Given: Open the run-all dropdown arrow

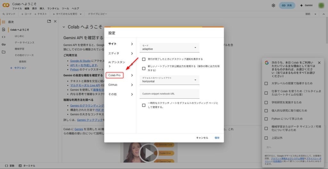Looking at the screenshot, I should click(81, 14).
